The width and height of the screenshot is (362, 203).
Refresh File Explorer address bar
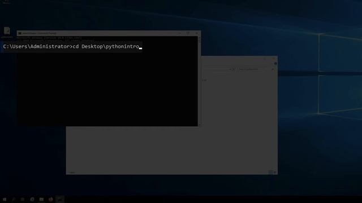click(233, 69)
